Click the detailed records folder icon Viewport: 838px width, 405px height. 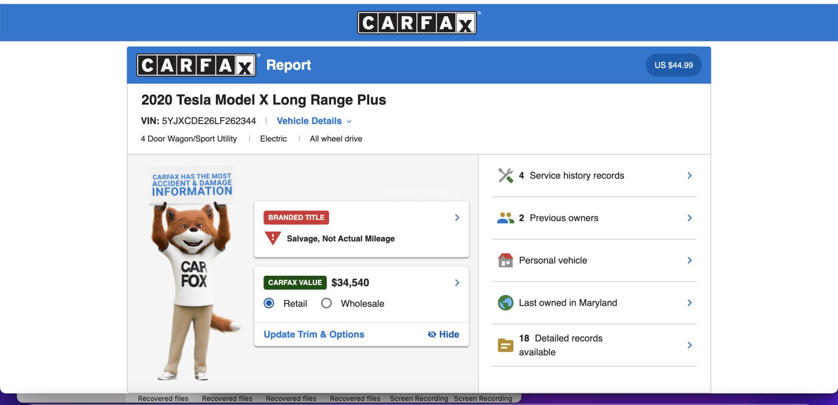tap(505, 345)
